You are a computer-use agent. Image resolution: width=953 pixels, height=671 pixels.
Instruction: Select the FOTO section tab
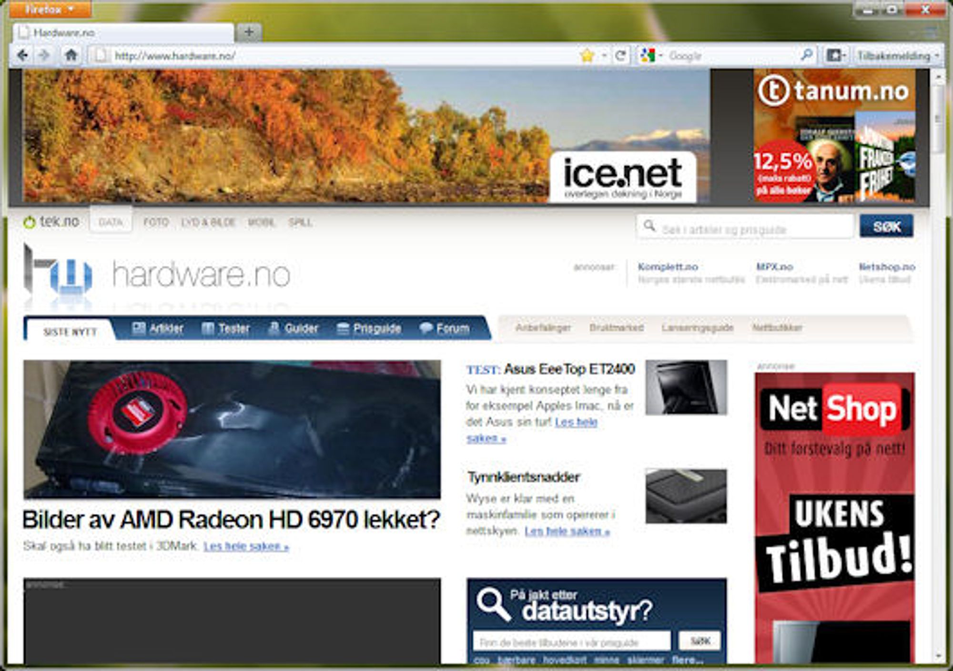pos(156,223)
